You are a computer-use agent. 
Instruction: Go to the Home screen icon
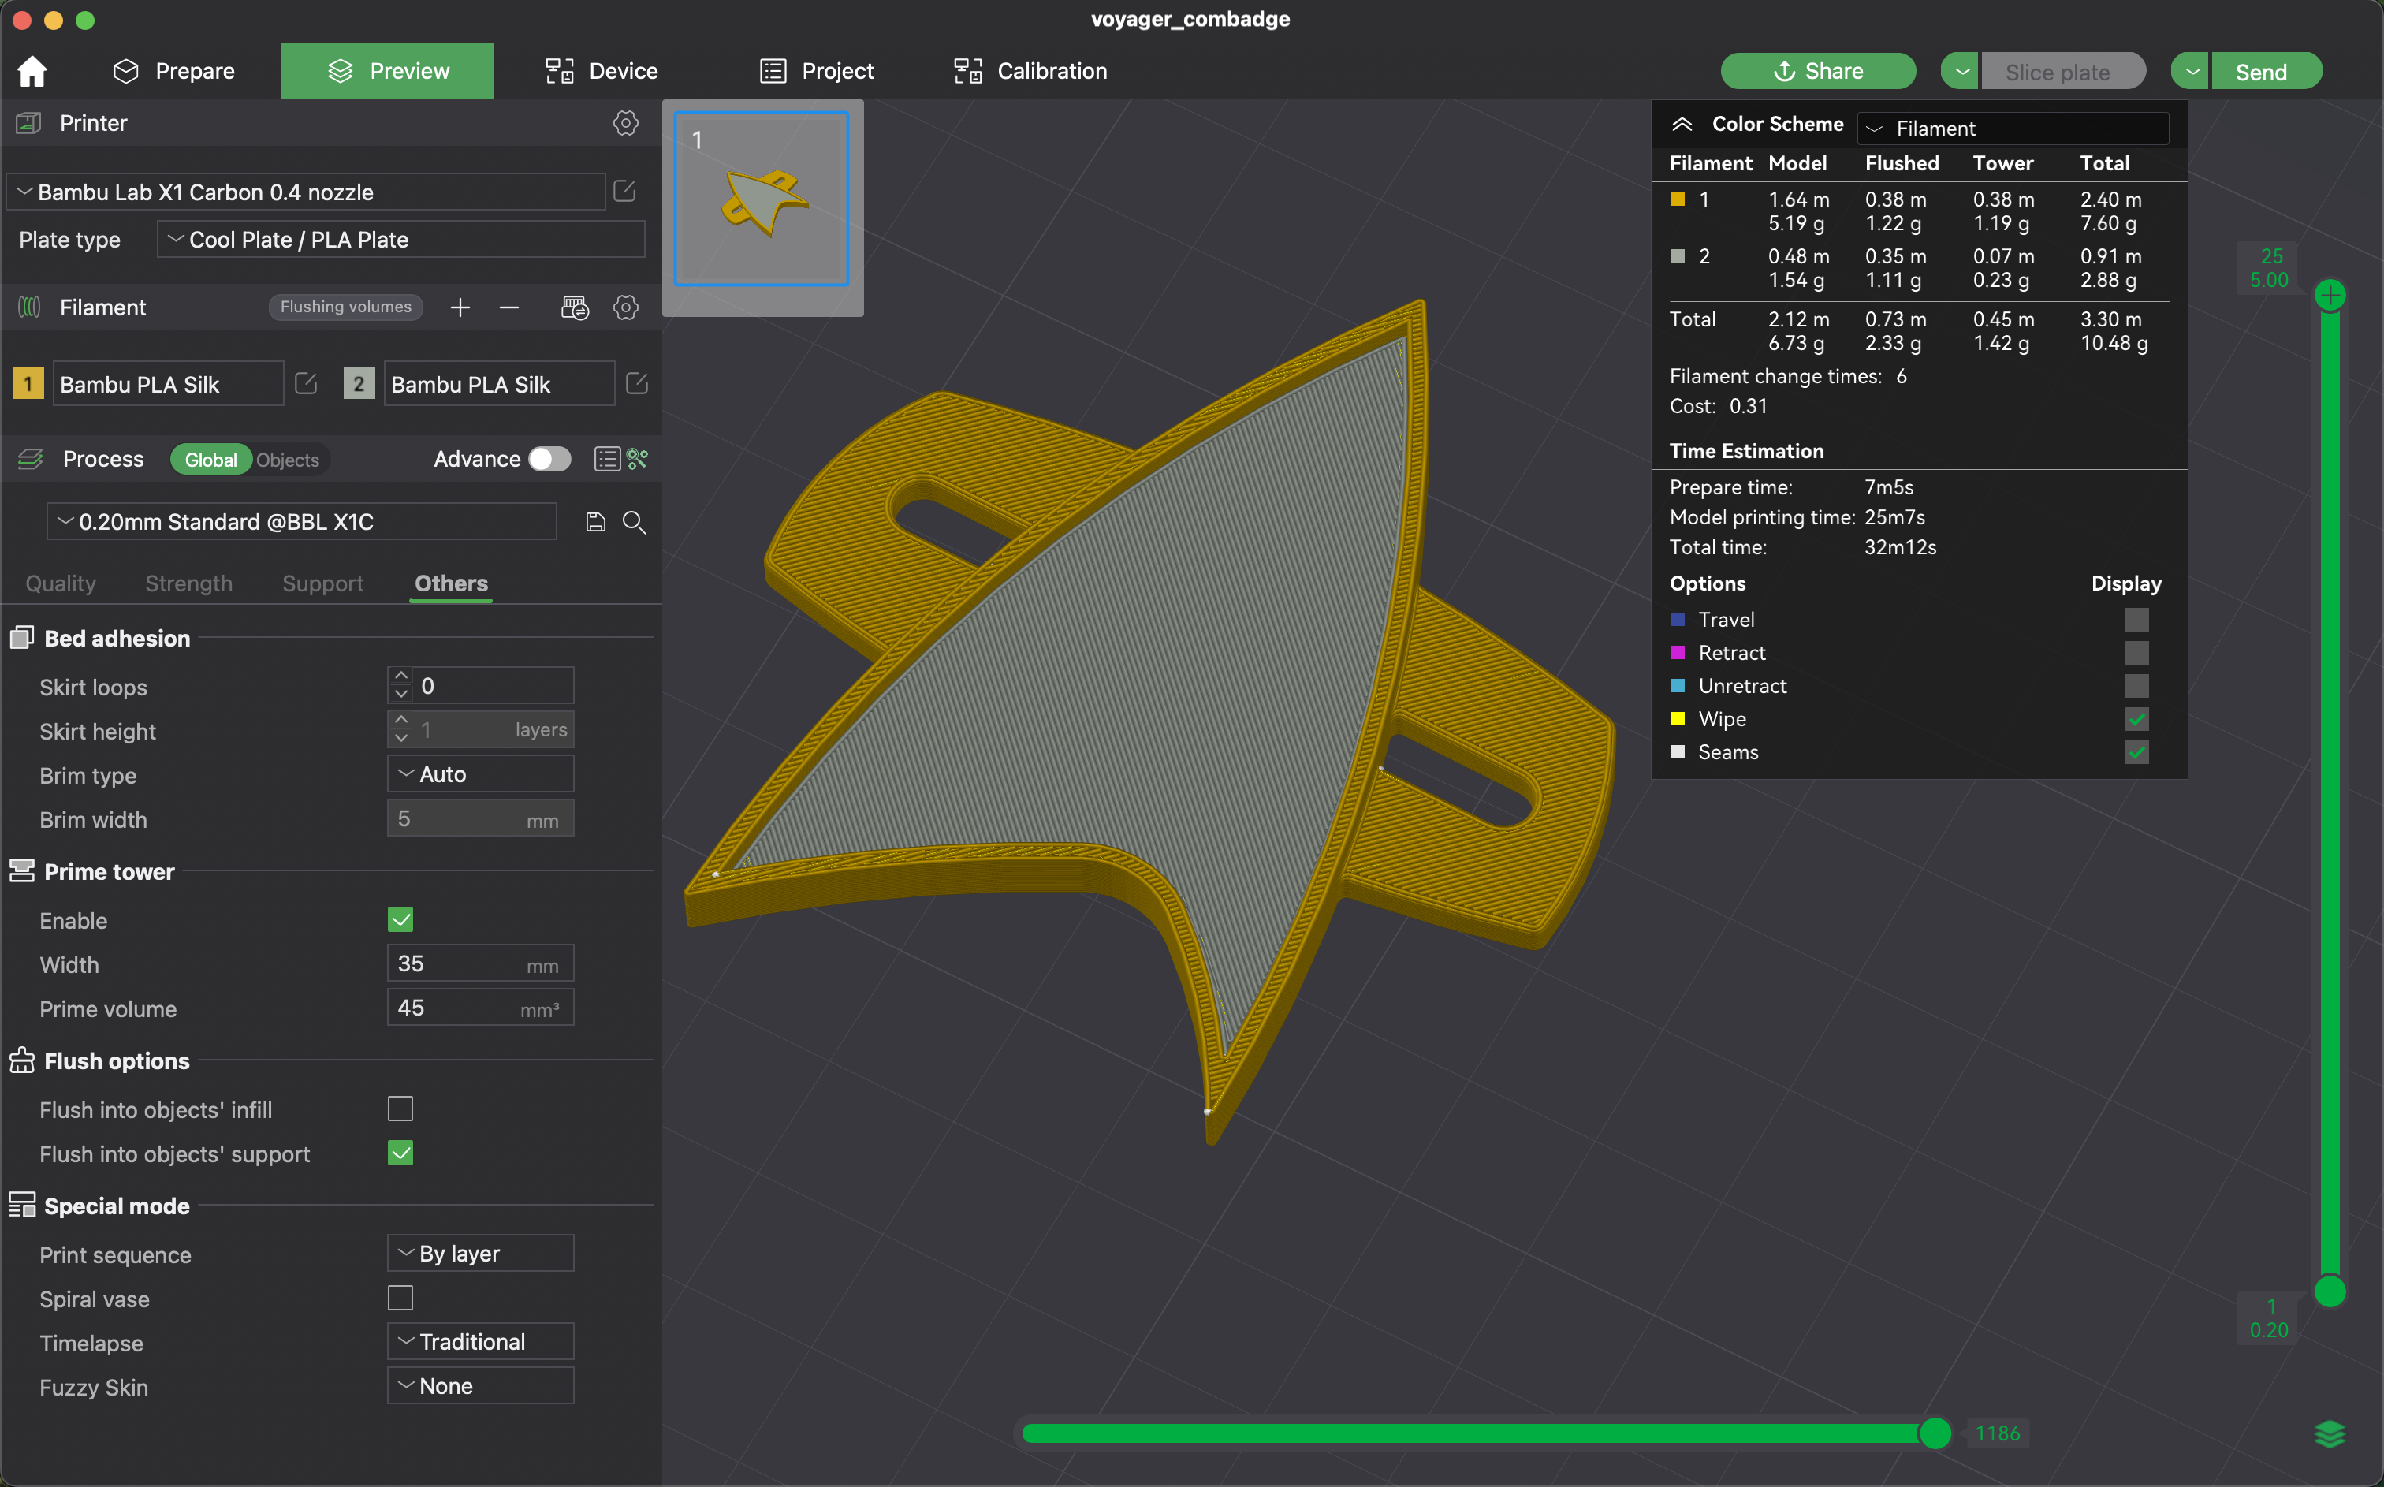pyautogui.click(x=32, y=71)
